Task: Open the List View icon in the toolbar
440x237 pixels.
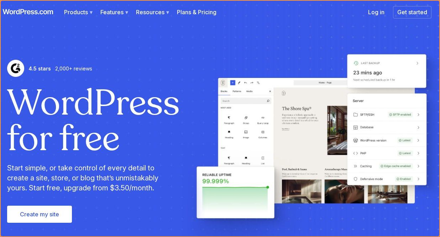Action: tap(258, 83)
